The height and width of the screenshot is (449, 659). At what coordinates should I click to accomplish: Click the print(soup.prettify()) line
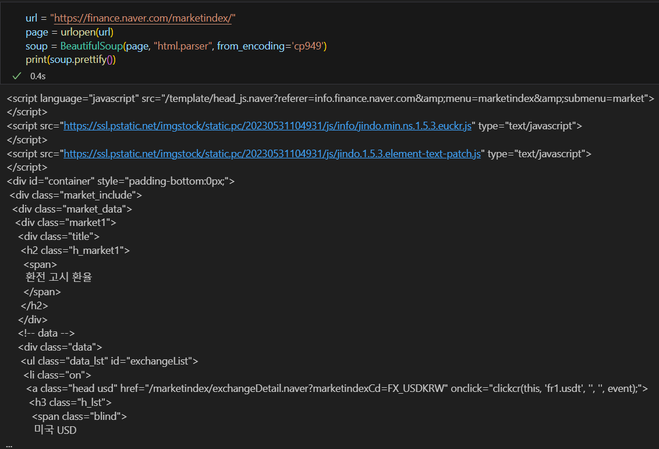(x=70, y=60)
